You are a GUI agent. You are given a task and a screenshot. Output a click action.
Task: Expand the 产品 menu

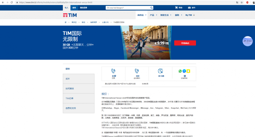tap(153, 15)
